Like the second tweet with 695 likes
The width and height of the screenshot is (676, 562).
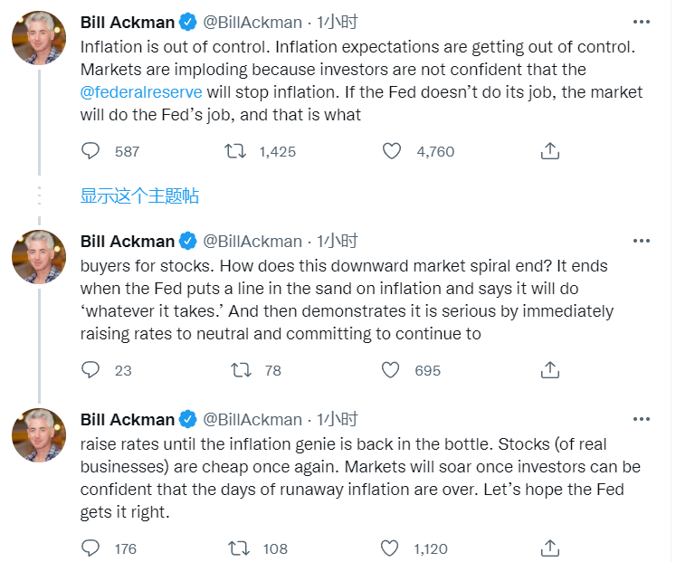coord(391,369)
